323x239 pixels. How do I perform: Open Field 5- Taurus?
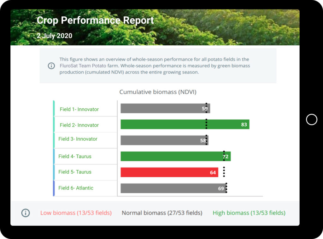[75, 172]
